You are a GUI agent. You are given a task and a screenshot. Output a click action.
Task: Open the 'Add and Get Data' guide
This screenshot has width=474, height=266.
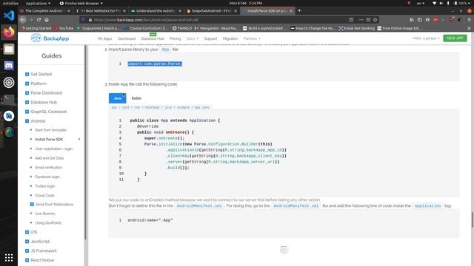[50, 158]
